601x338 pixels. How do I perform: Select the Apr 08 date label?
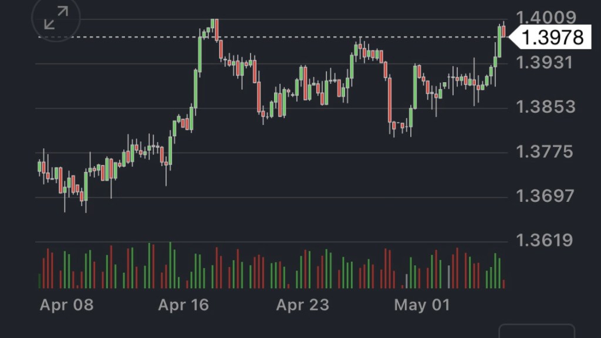(x=66, y=305)
